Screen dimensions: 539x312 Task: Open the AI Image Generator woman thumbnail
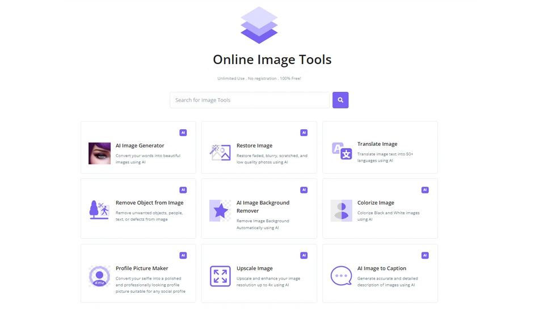pos(99,153)
